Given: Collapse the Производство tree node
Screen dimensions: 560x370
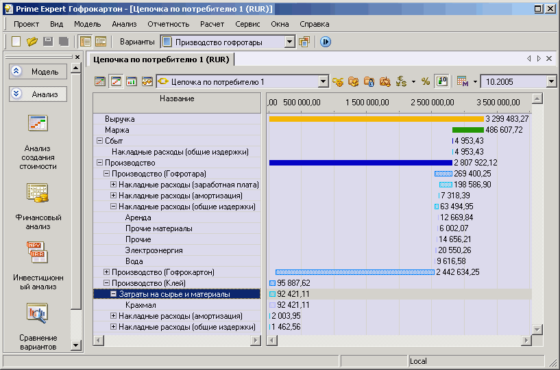Looking at the screenshot, I should pos(99,163).
